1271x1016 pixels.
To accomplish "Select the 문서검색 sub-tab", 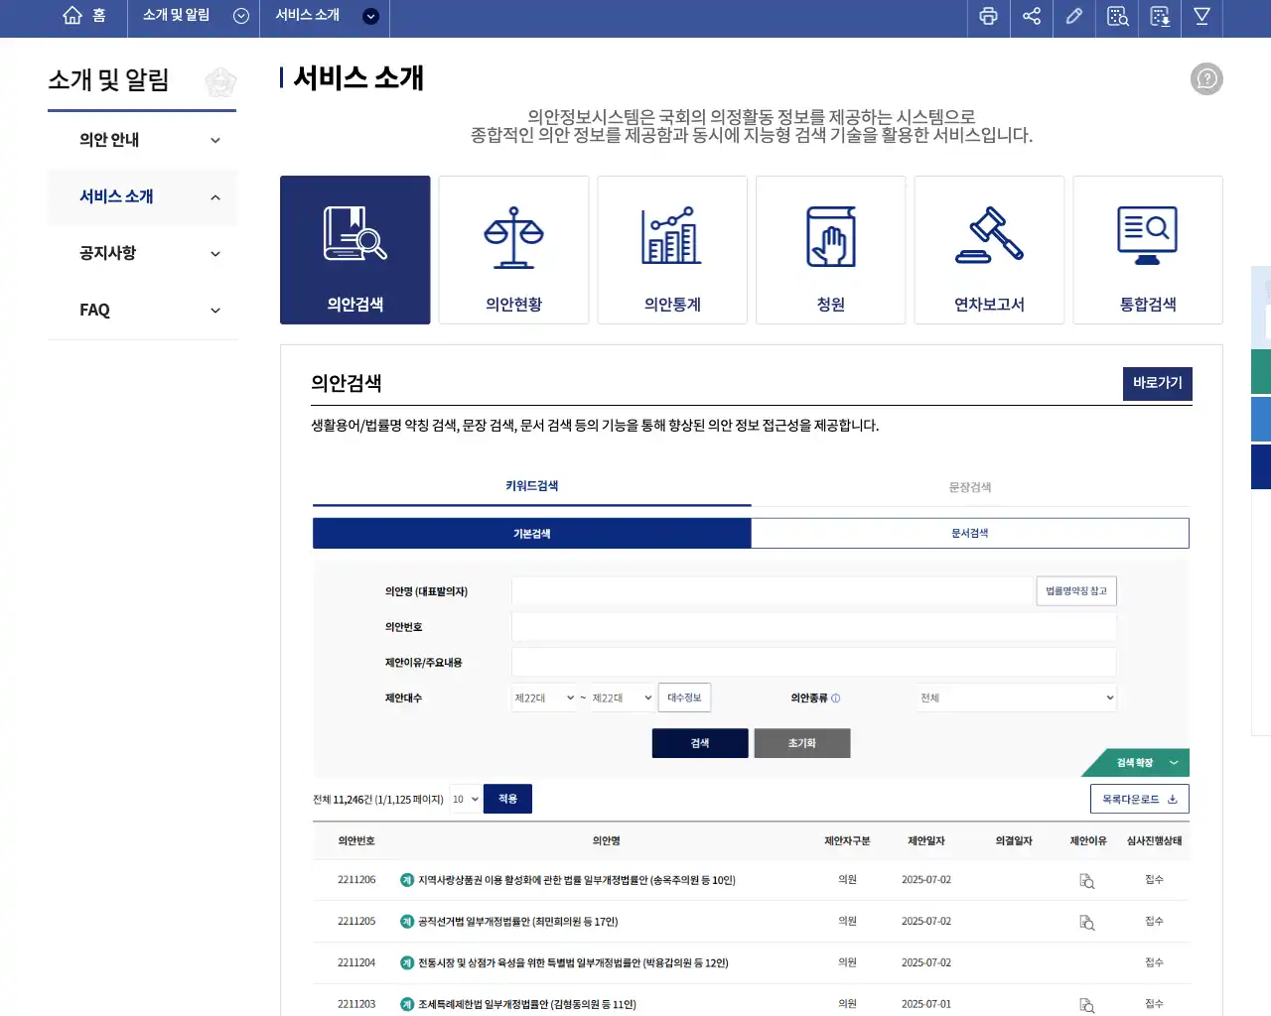I will (970, 534).
